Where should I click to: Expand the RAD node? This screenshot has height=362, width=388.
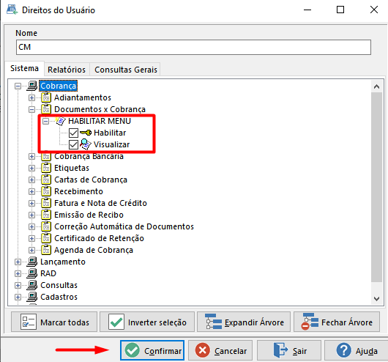tap(18, 273)
